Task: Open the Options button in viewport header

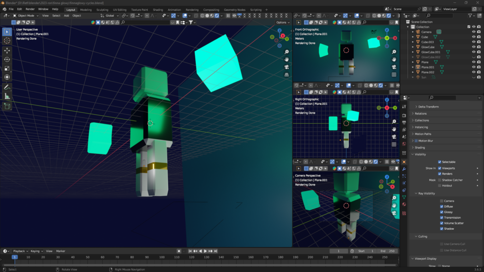Action: [x=282, y=22]
